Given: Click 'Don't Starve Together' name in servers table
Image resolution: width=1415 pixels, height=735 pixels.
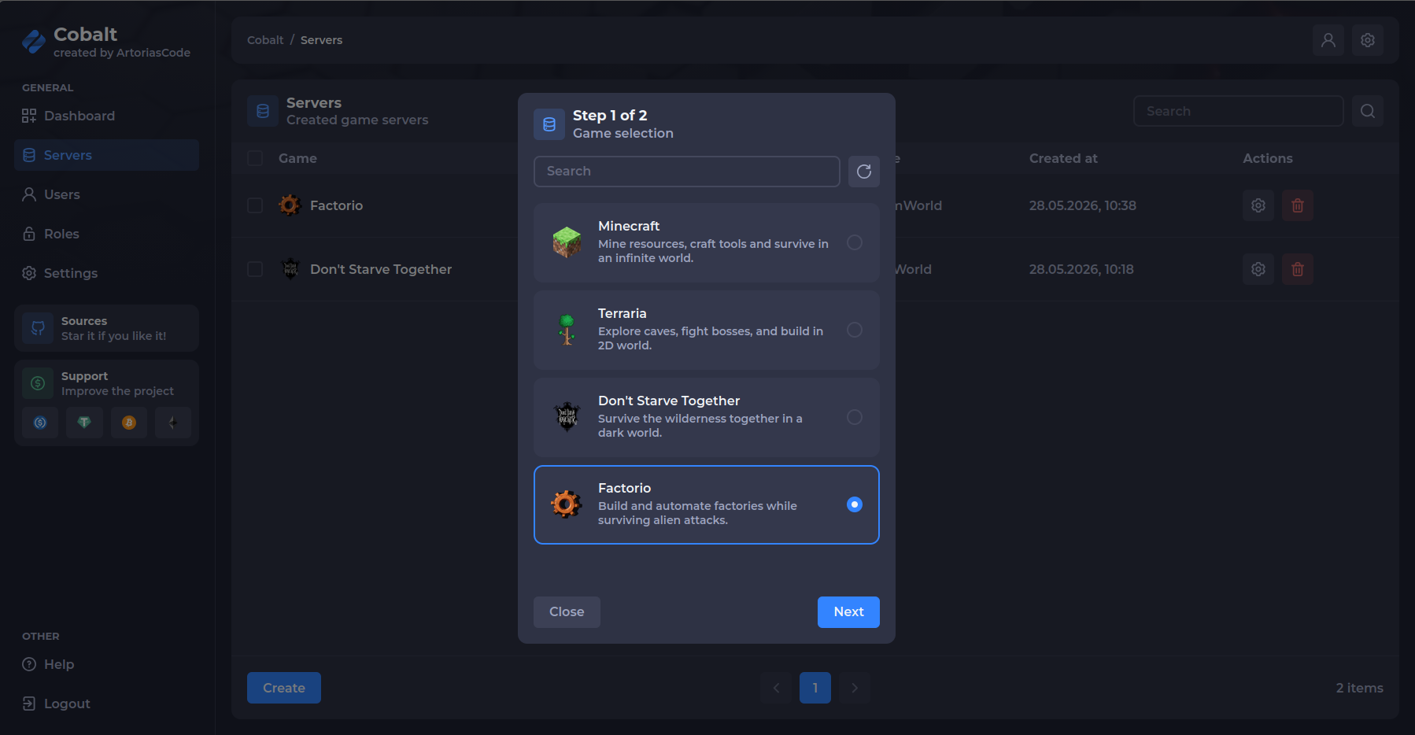Looking at the screenshot, I should pos(381,269).
